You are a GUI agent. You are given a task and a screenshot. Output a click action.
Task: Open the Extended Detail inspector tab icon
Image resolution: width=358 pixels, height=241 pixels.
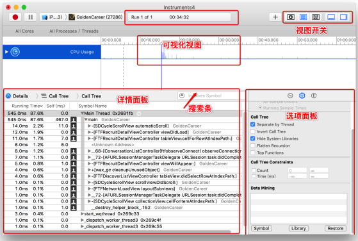tap(314, 96)
